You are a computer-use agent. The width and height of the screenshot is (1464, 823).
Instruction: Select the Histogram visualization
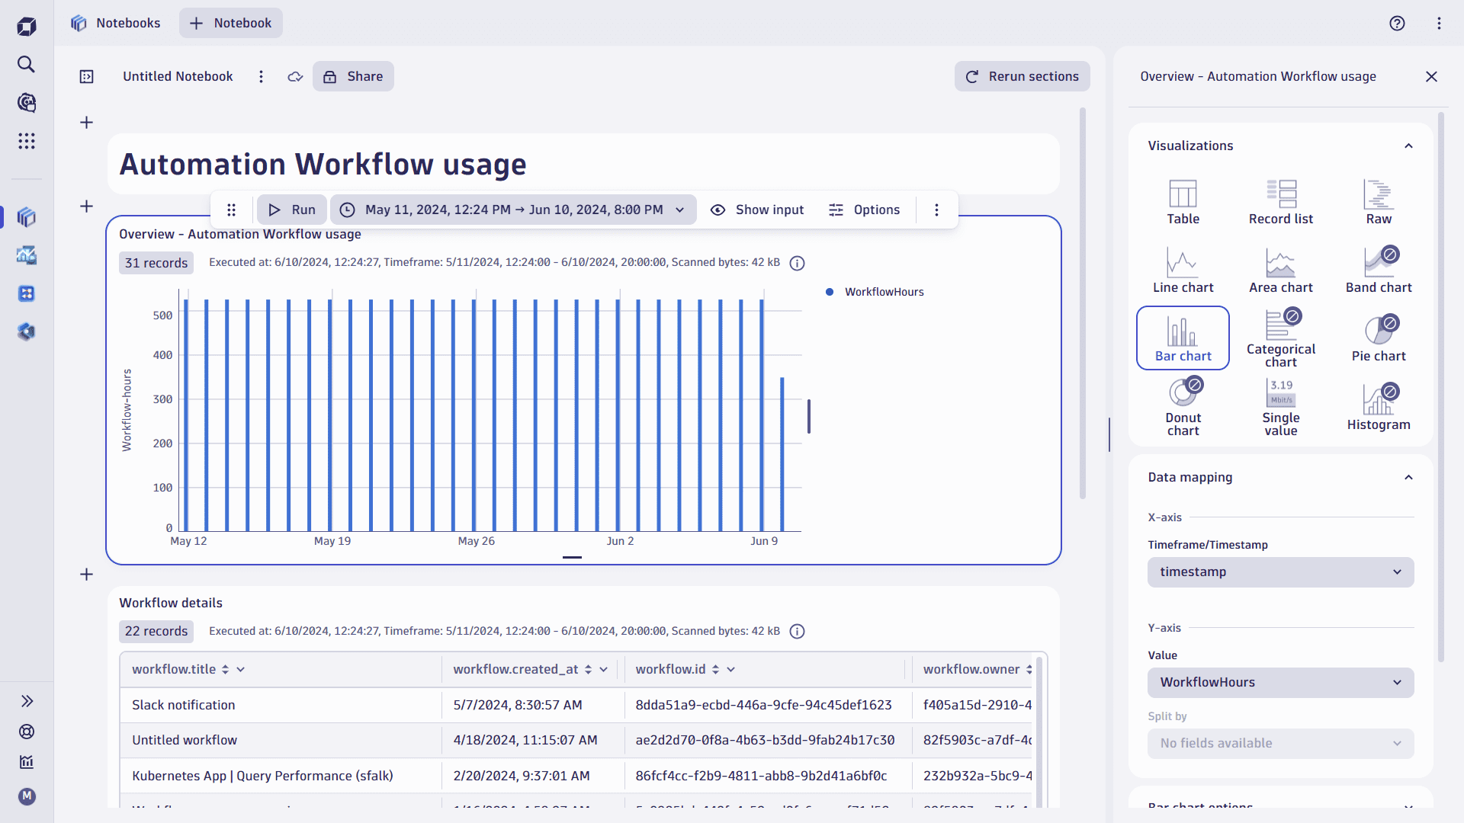[1378, 405]
